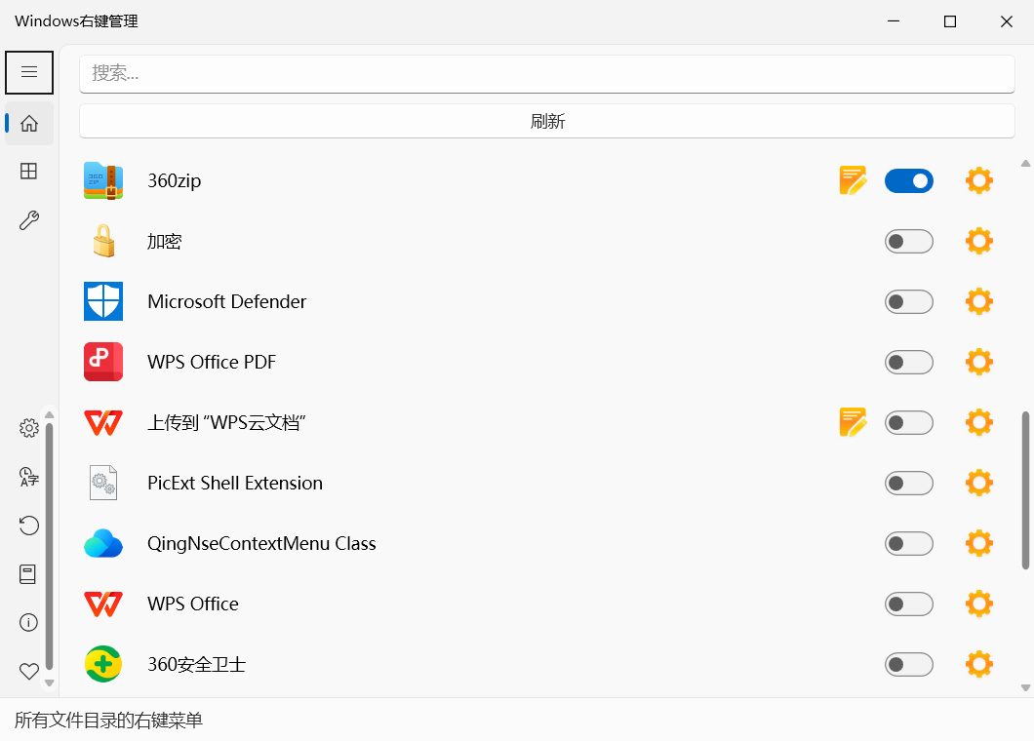Image resolution: width=1034 pixels, height=741 pixels.
Task: Open gear settings for QingNseContextMenu Class
Action: point(979,543)
